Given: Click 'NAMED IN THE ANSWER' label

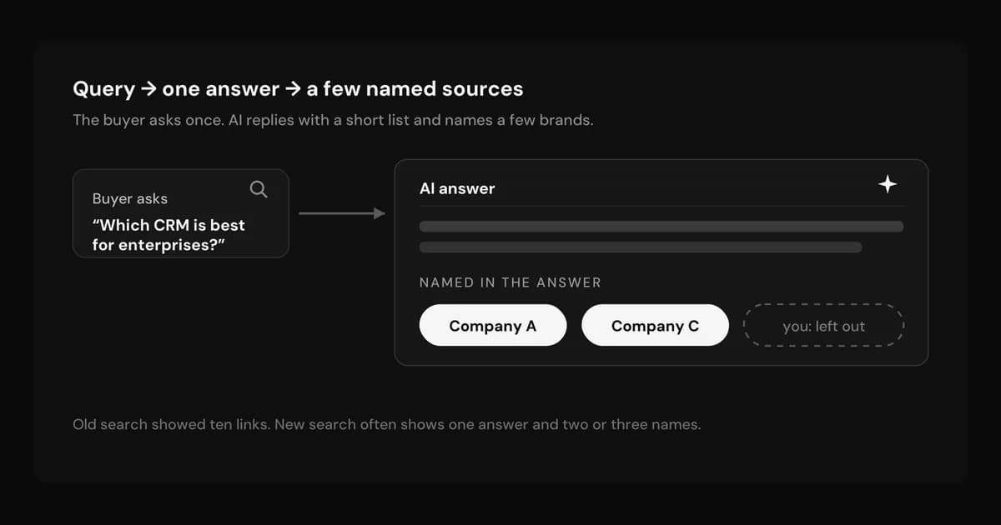Looking at the screenshot, I should (x=510, y=282).
